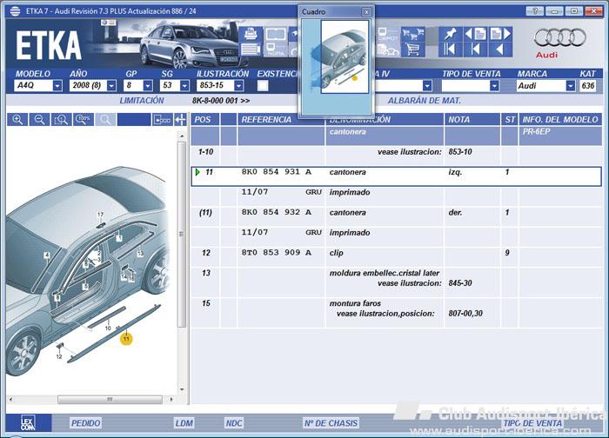Screen dimensions: 609x438
Task: Click the LEX COM logo icon
Action: point(28,423)
